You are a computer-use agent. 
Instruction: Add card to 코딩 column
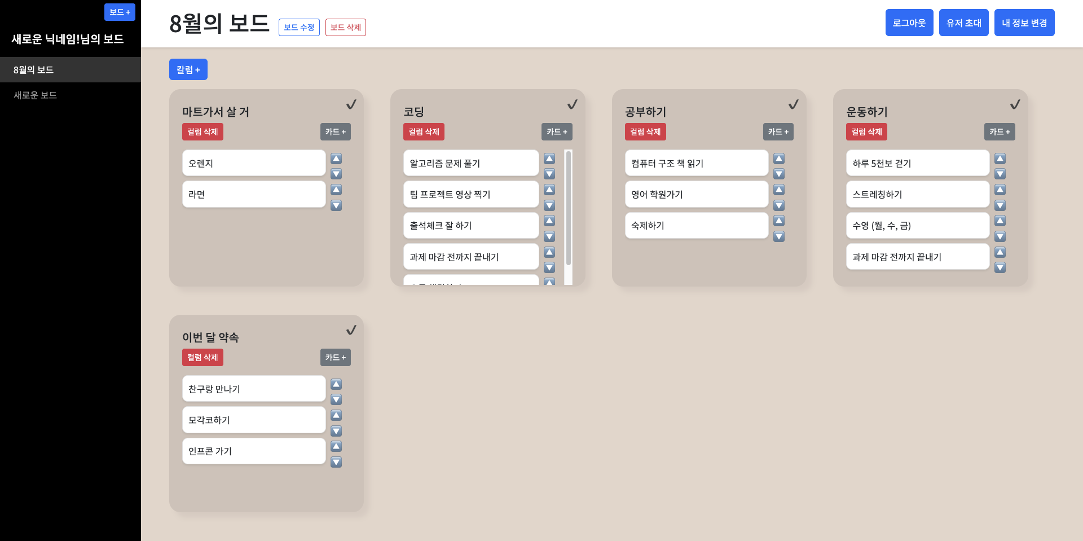click(x=557, y=131)
